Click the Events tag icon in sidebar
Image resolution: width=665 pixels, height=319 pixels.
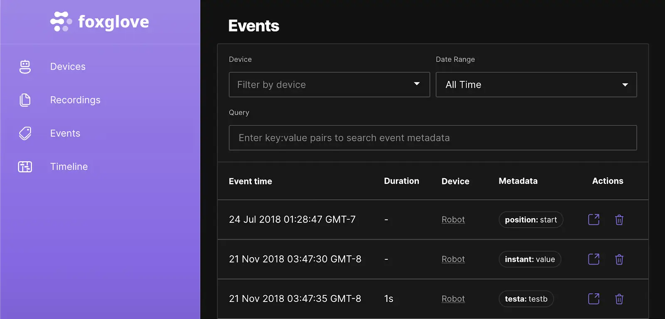click(x=25, y=133)
